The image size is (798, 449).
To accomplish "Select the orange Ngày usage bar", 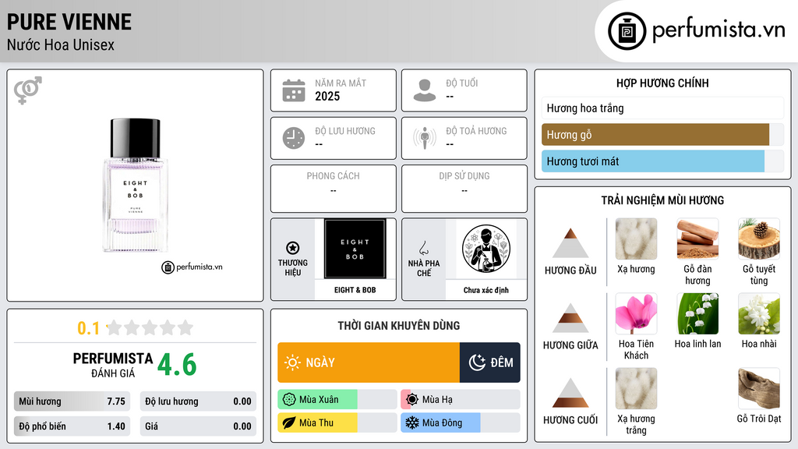I will pyautogui.click(x=369, y=362).
